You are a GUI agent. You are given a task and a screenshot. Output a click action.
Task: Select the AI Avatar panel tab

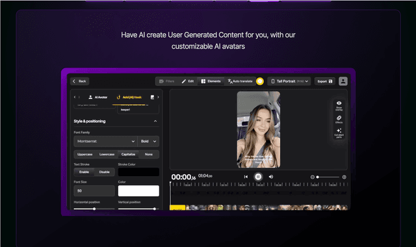[x=97, y=97]
